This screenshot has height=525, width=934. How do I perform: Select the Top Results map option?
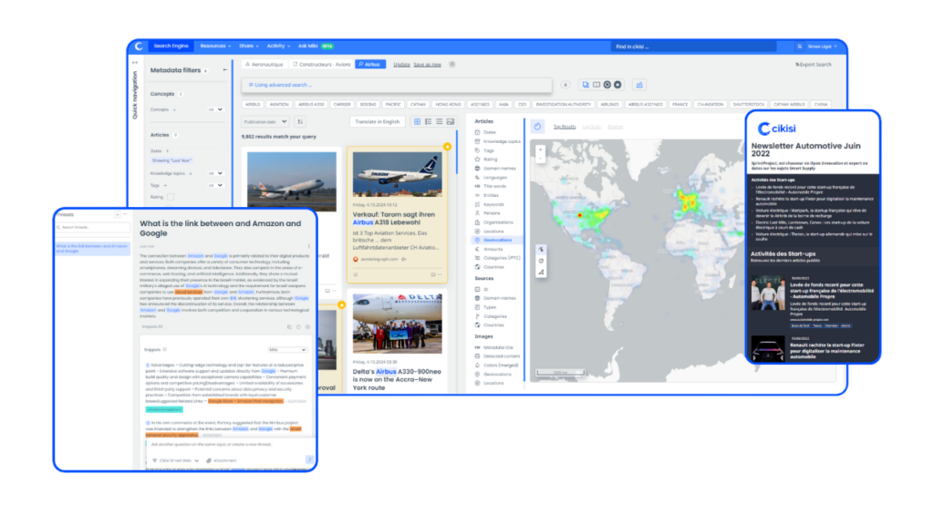point(564,127)
